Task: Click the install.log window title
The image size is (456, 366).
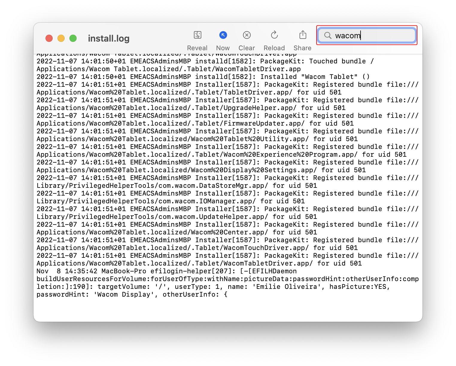Action: pos(109,39)
